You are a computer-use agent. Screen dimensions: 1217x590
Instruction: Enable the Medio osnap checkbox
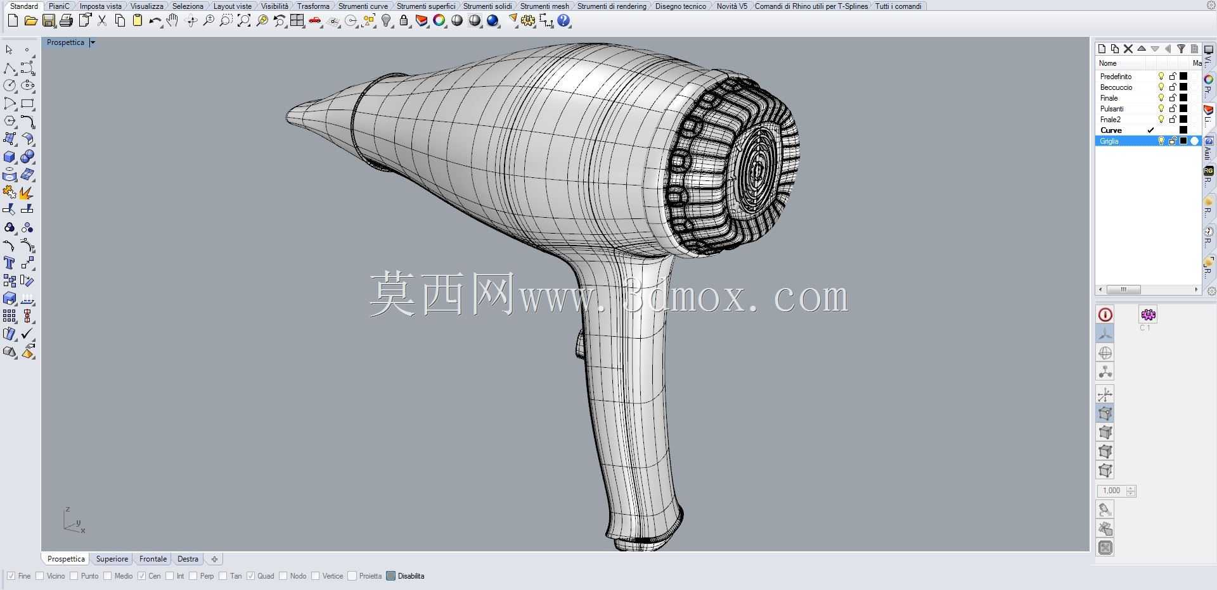(x=108, y=576)
